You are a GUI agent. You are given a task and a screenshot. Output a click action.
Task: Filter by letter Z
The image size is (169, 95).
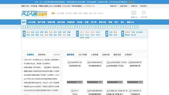137,27
